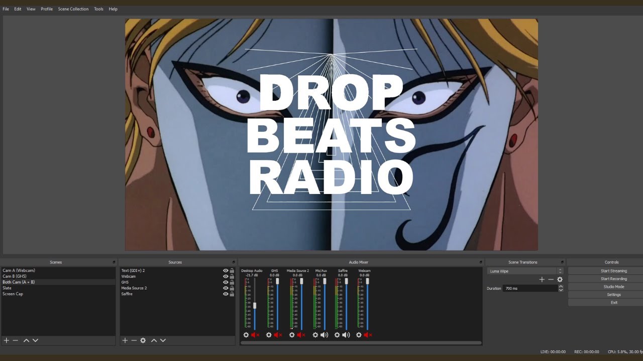Open Saffire audio settings gear
643x361 pixels.
[337, 335]
